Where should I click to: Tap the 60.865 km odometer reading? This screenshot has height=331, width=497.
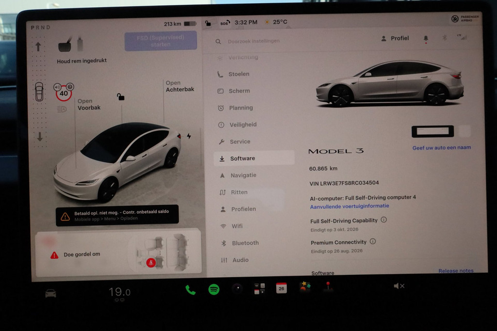[x=323, y=168]
